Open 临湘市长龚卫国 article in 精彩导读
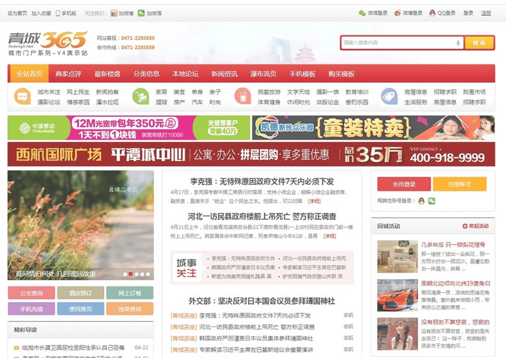Screen dimensions: 506x358 [73, 348]
